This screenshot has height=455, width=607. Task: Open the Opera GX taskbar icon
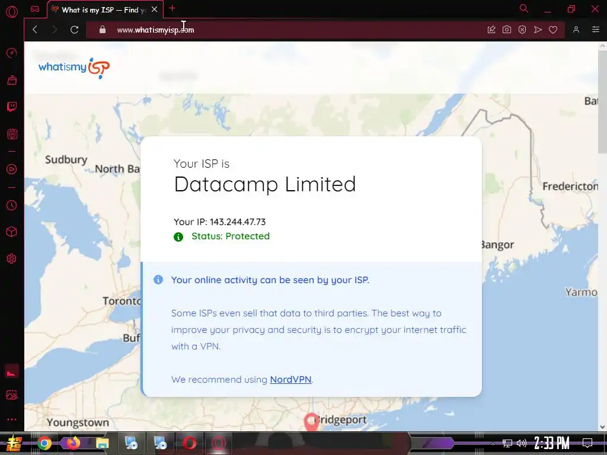(x=218, y=443)
